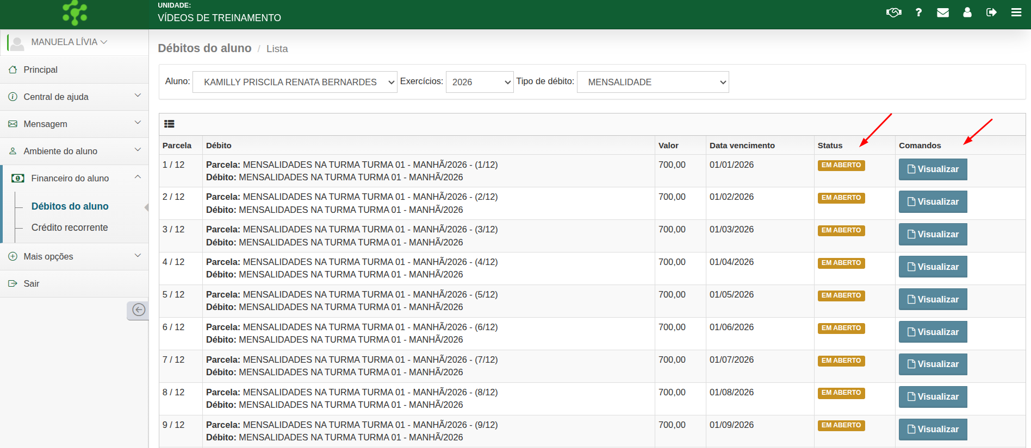The image size is (1031, 448).
Task: Go to Principal in the sidebar
Action: (41, 70)
